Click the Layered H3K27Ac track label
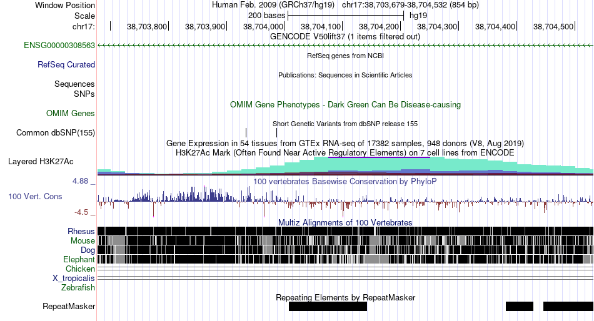Image resolution: width=594 pixels, height=321 pixels. [41, 162]
